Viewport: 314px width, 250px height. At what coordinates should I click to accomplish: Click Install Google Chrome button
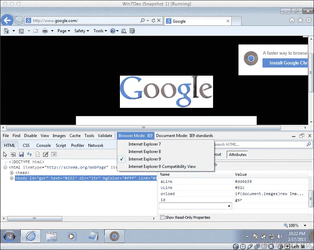[x=285, y=63]
